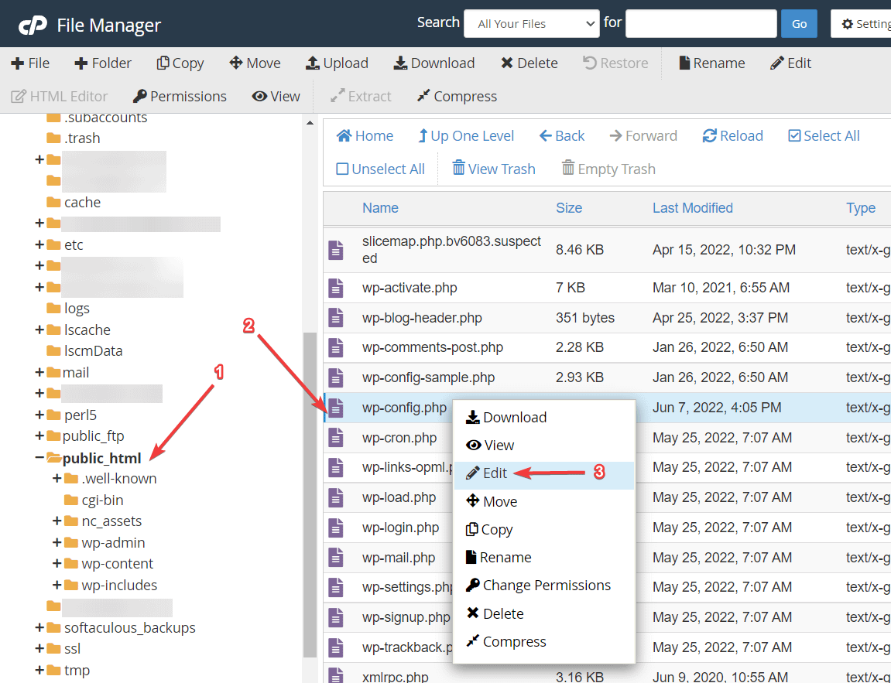The image size is (891, 683).
Task: Expand the lscache folder
Action: tap(39, 330)
